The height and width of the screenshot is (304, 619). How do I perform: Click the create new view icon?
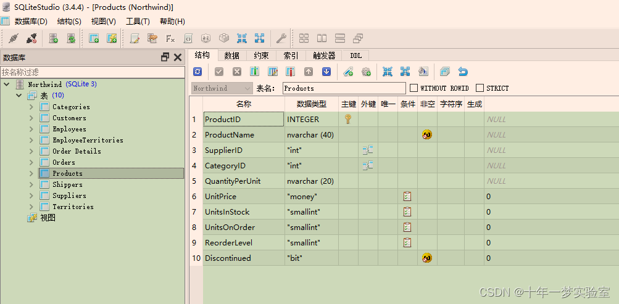click(112, 38)
